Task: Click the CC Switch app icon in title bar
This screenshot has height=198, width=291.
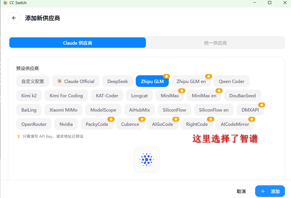Action: point(5,3)
